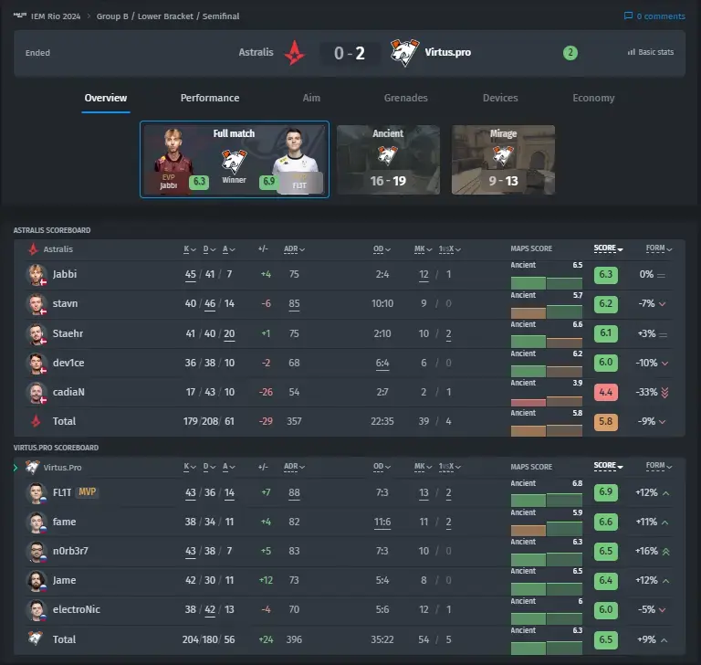The width and height of the screenshot is (701, 665).
Task: Click Virtus.pro icon in Virtus.Pro Total row
Action: [x=36, y=638]
